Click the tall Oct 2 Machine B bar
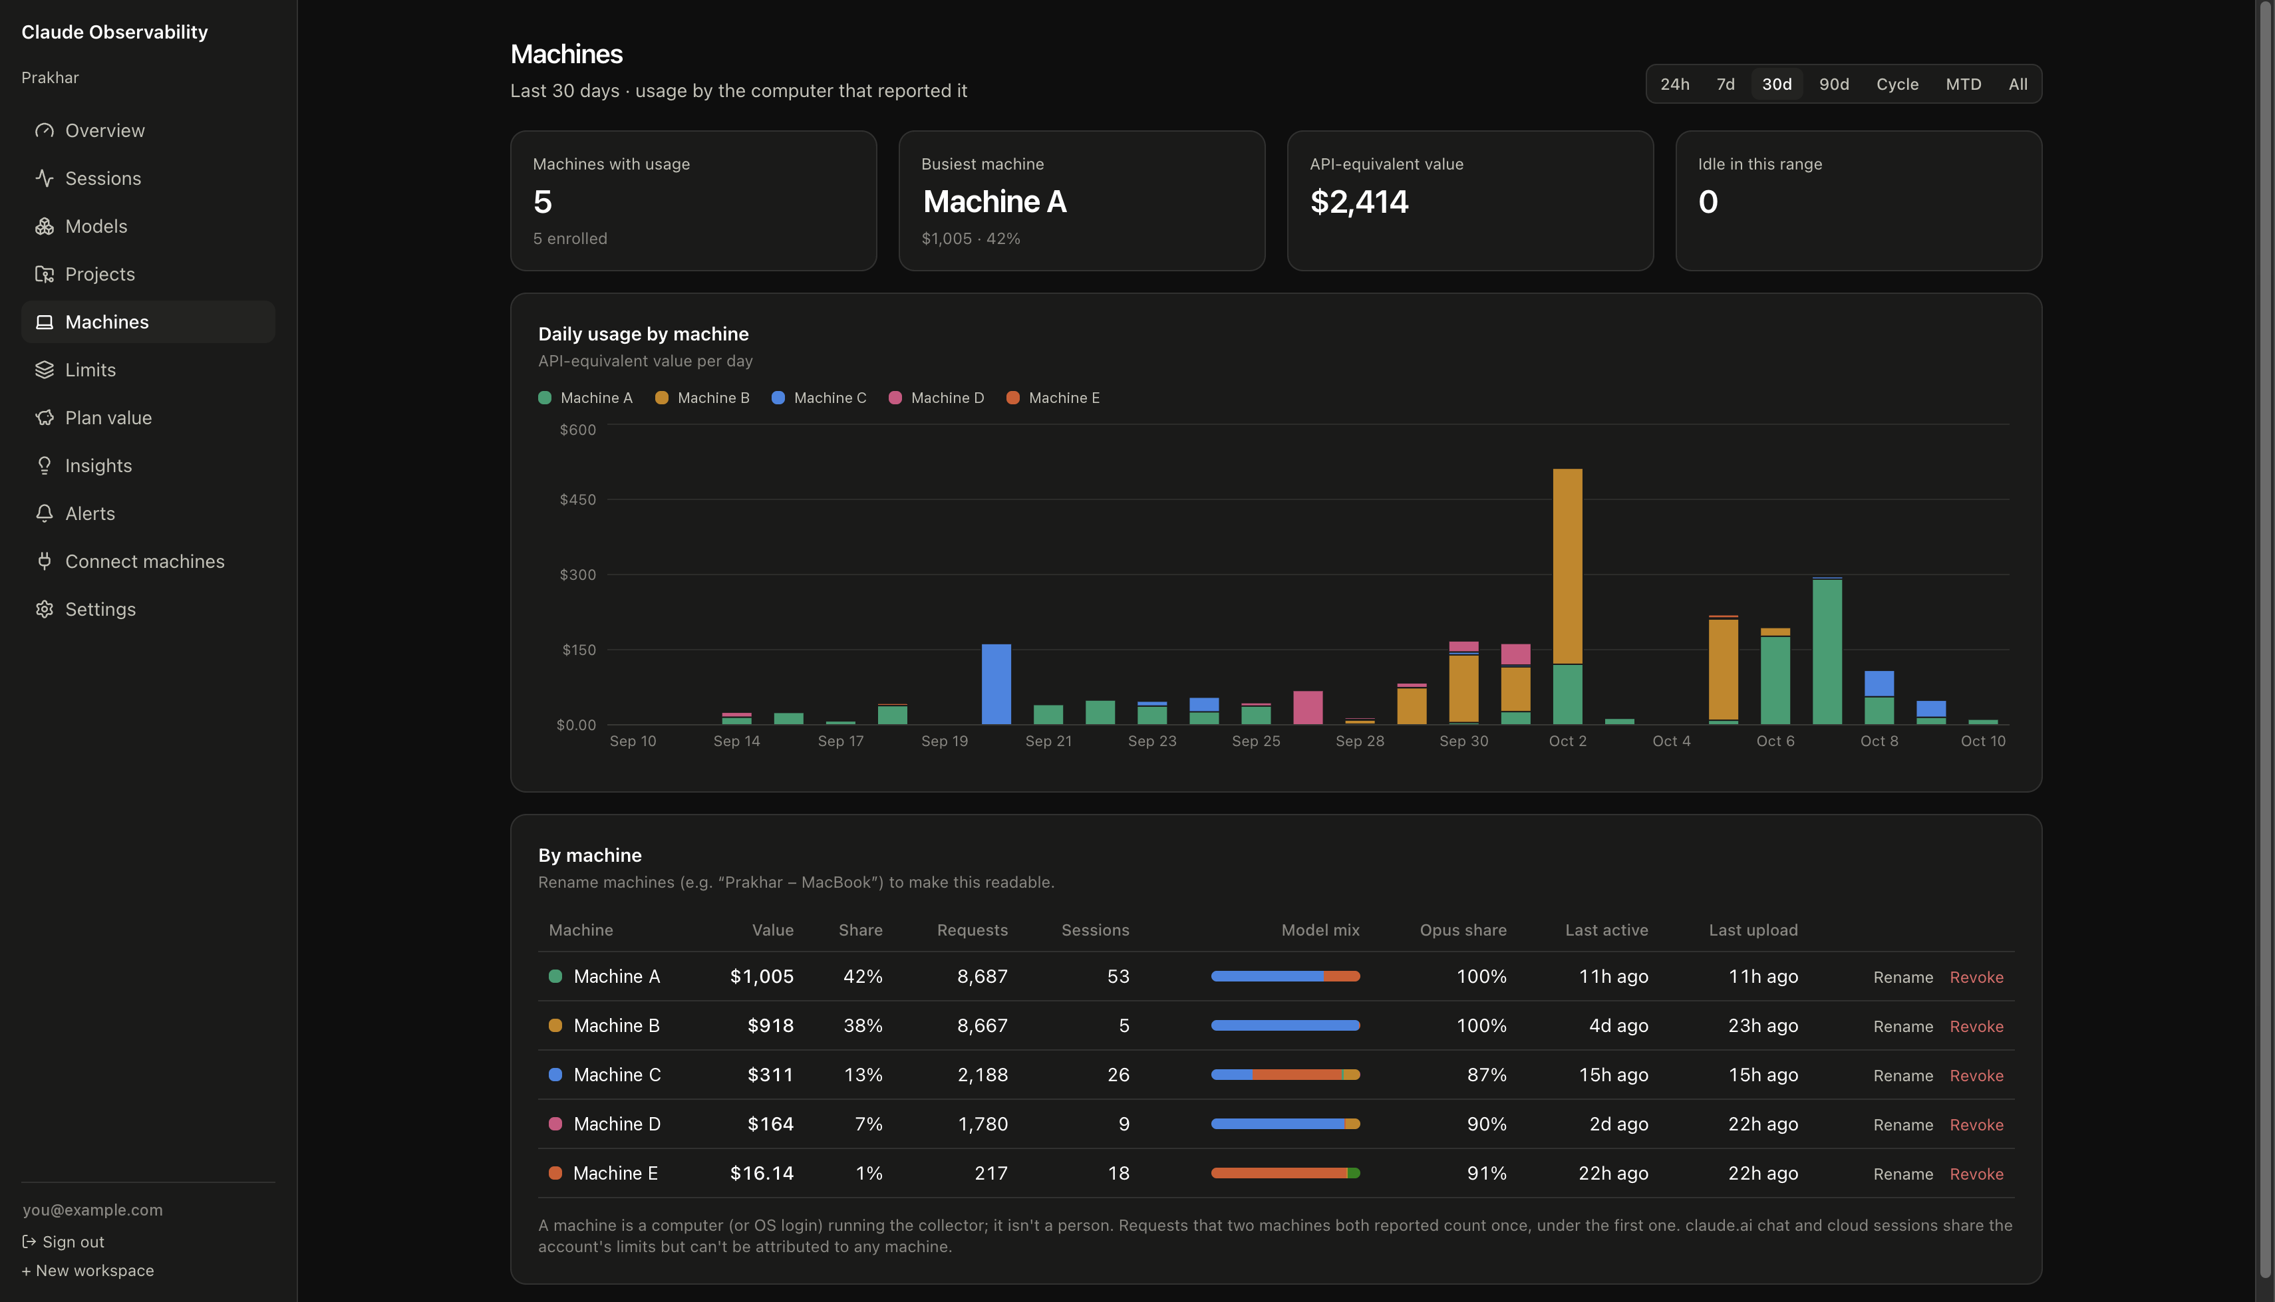Image resolution: width=2275 pixels, height=1302 pixels. click(x=1567, y=566)
